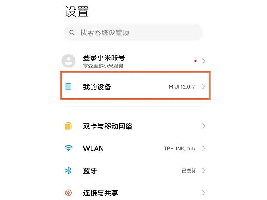Screen dimensions: 267x200
Task: Tap the Mi account avatar icon
Action: point(68,61)
